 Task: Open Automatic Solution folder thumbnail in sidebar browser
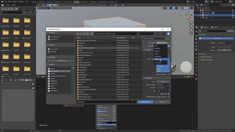click(x=6, y=21)
